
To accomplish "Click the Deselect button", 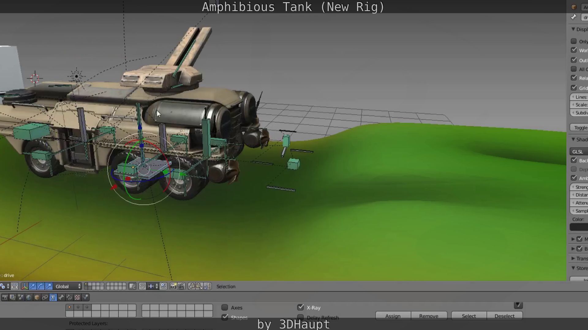I will (x=505, y=316).
